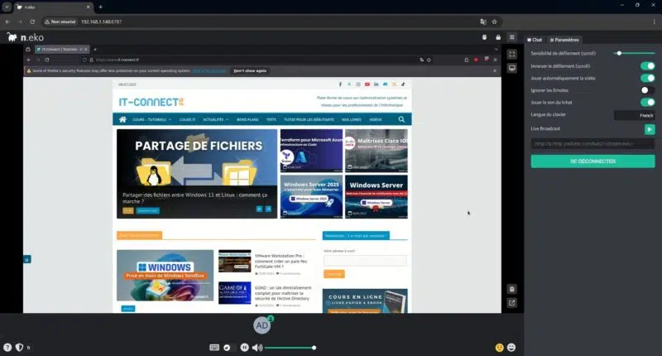
Task: Go back in remote Firefox
Action: 29,60
